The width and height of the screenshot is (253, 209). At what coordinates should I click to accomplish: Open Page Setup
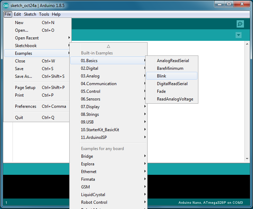point(37,88)
